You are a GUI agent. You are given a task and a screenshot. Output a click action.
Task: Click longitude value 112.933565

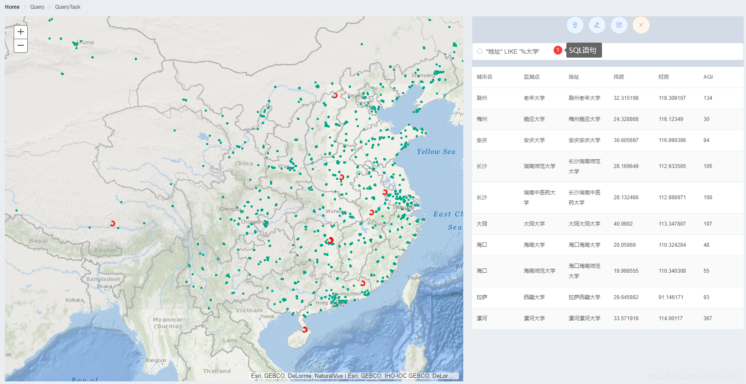click(x=672, y=166)
